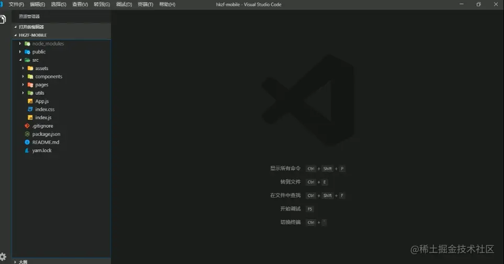The height and width of the screenshot is (264, 504).
Task: Click the 显示所有命令 shortcut hint
Action: click(285, 168)
